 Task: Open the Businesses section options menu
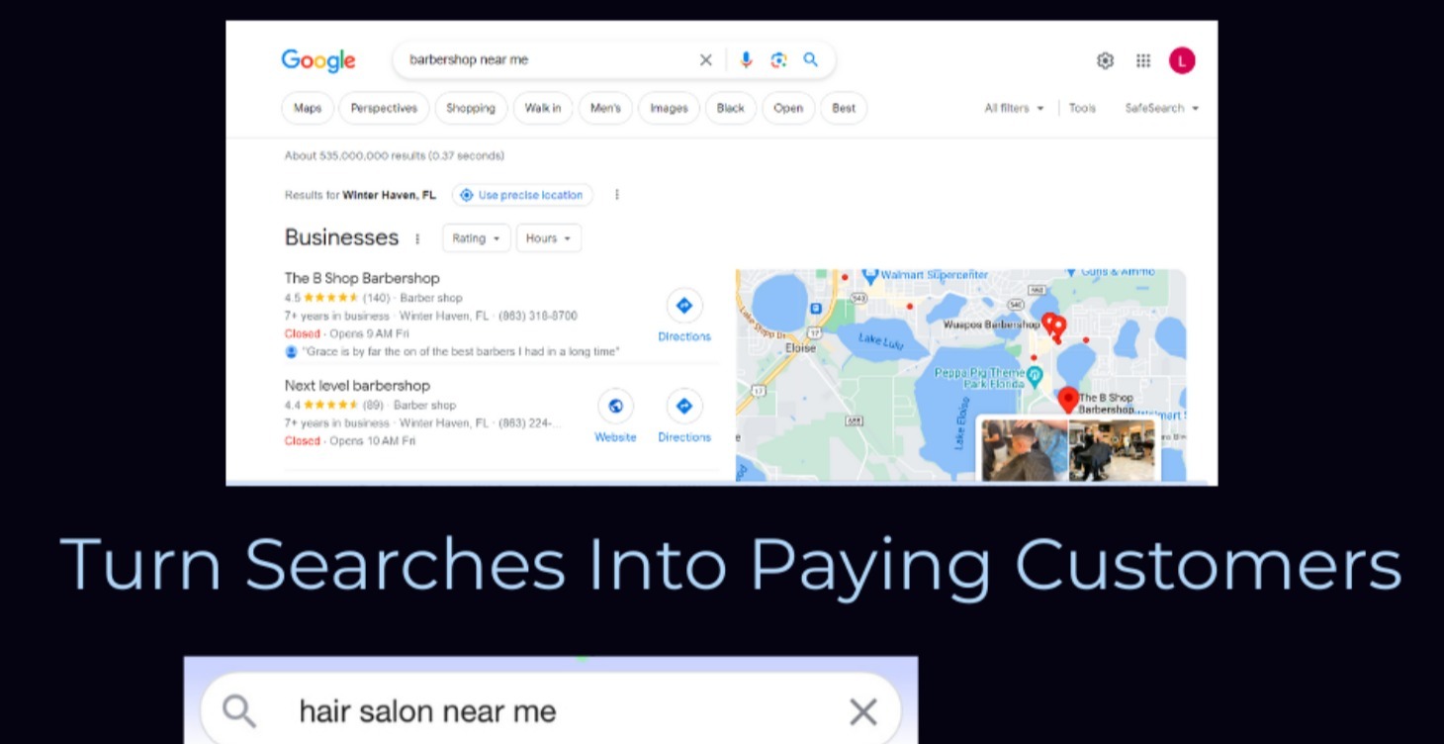coord(417,238)
